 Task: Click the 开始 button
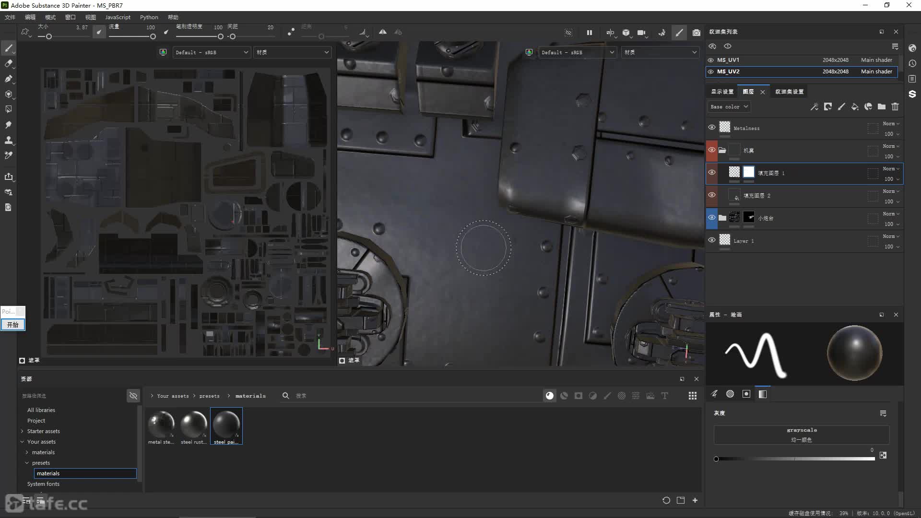pos(13,325)
